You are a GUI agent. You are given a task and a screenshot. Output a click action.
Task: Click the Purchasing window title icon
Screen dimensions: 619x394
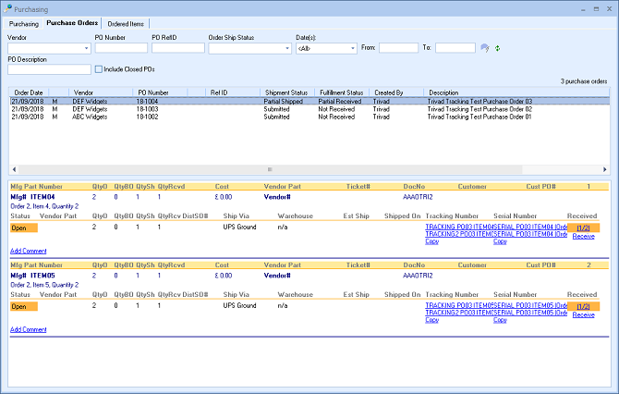[x=8, y=6]
